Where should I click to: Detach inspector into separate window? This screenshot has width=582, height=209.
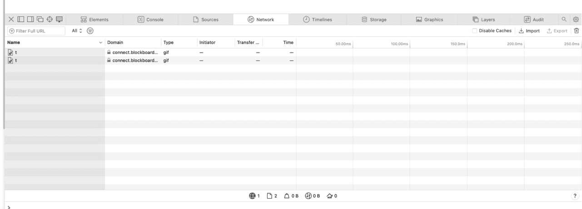[x=39, y=19]
